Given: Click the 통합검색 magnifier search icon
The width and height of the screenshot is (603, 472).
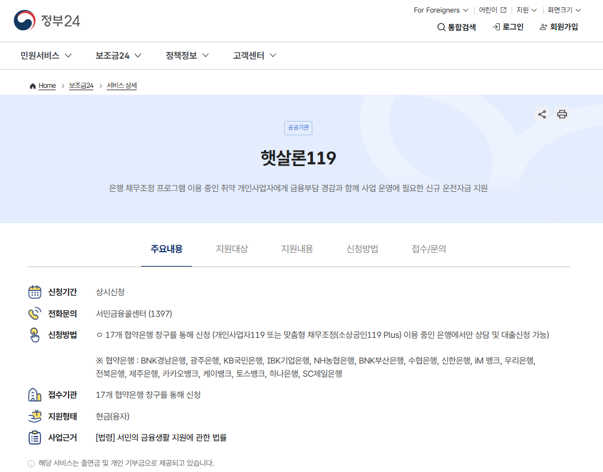Looking at the screenshot, I should [441, 27].
